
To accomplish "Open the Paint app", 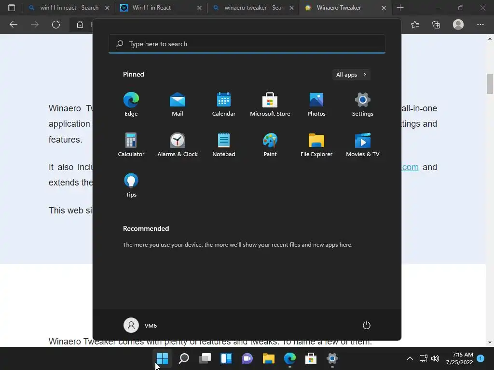I will pos(270,145).
